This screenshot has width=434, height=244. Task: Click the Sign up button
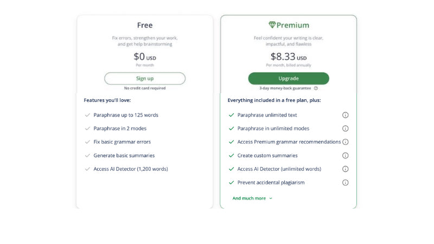pos(145,79)
